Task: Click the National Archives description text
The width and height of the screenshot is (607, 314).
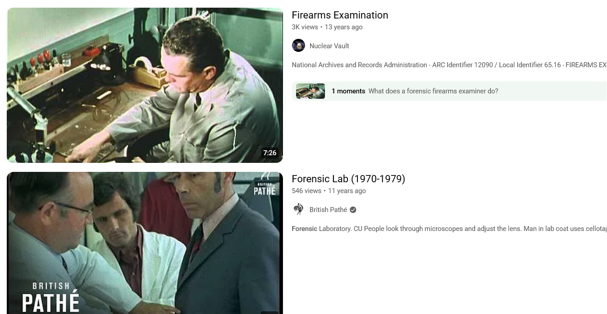Action: pos(449,65)
